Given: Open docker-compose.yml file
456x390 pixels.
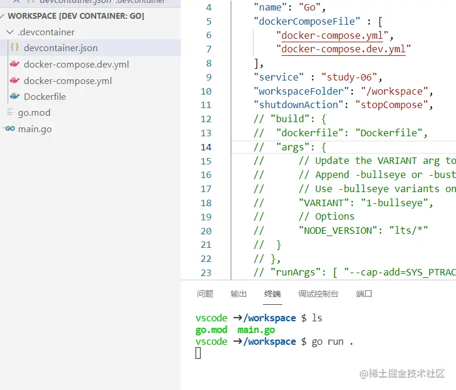Looking at the screenshot, I should pos(67,80).
